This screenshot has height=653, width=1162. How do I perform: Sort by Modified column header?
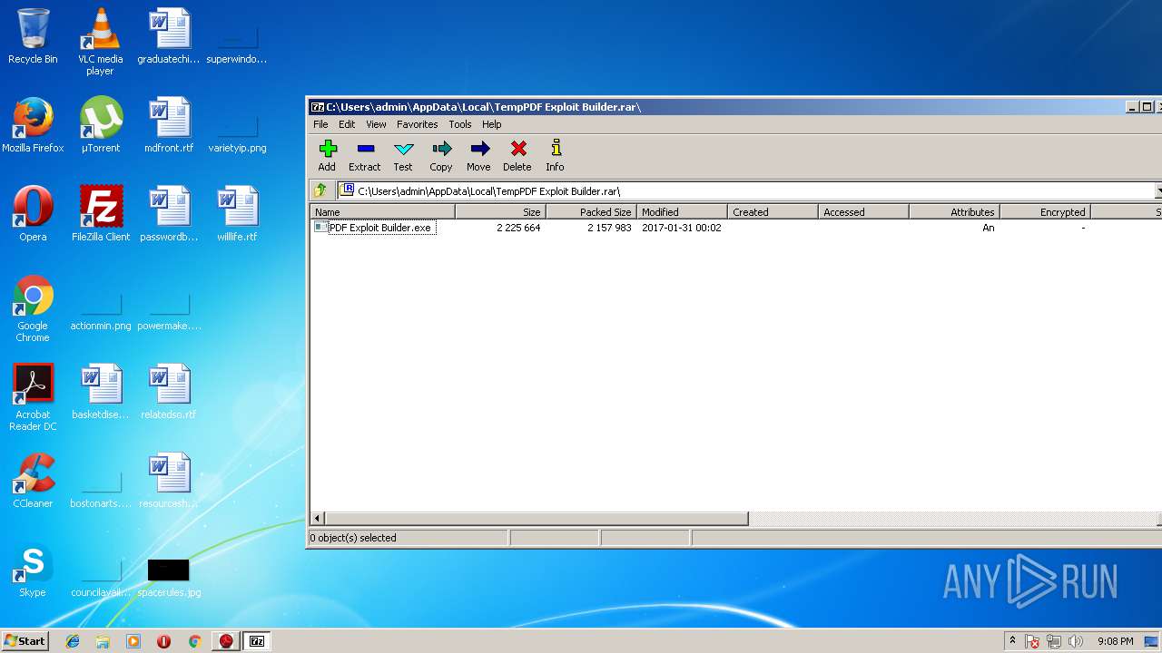click(682, 212)
